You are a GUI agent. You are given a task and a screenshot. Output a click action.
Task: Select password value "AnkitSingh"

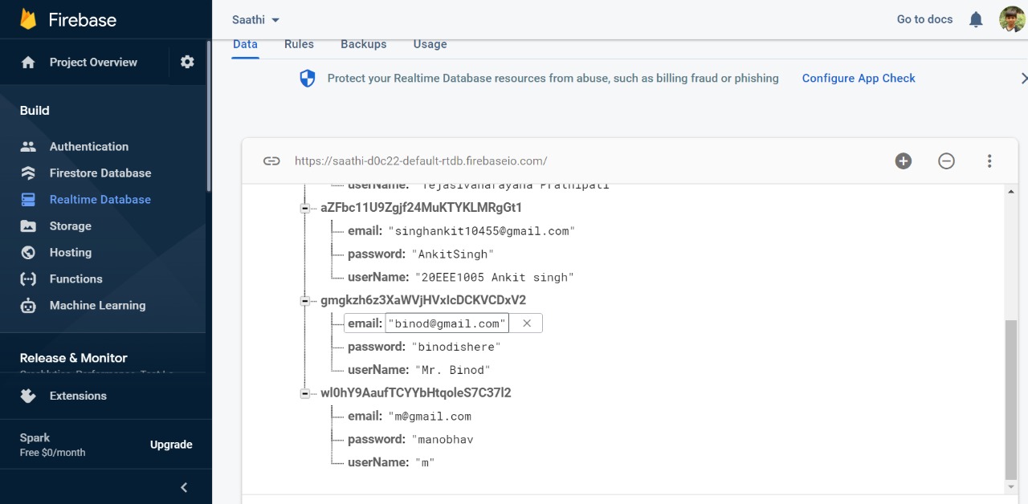click(x=454, y=254)
